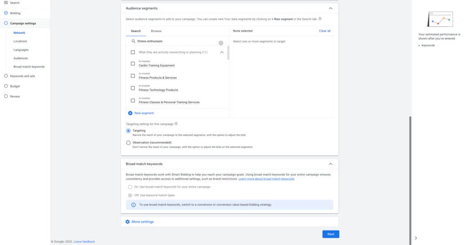Click the New segment link

pos(144,113)
